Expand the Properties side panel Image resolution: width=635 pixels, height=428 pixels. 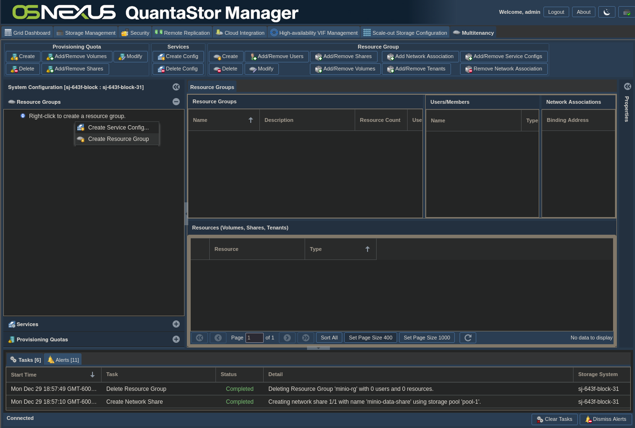627,87
